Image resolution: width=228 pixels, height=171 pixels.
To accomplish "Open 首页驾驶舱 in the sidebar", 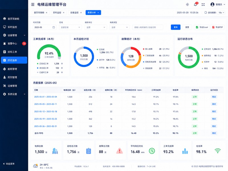I will 13,19.
